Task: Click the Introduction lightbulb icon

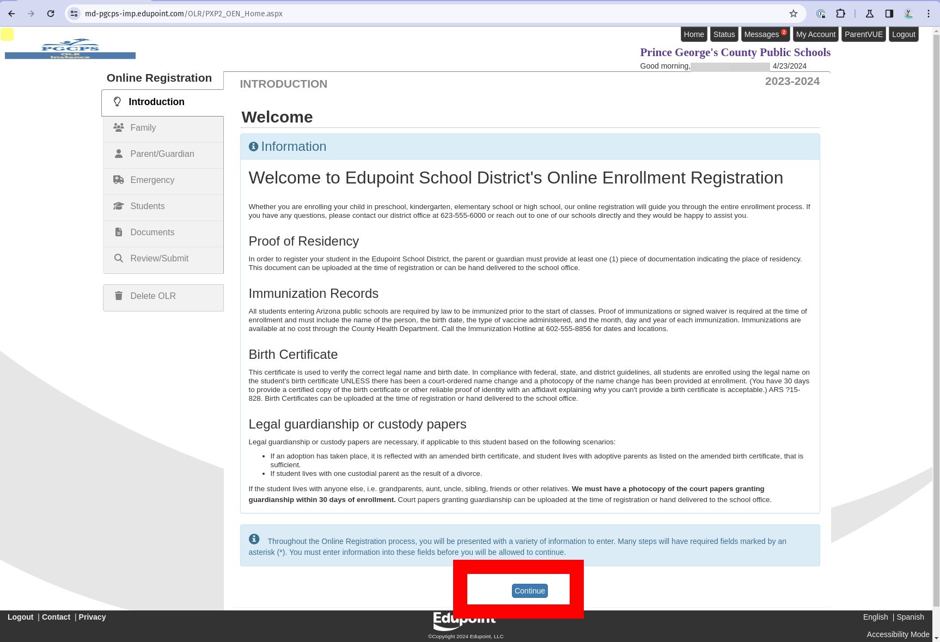Action: coord(118,101)
